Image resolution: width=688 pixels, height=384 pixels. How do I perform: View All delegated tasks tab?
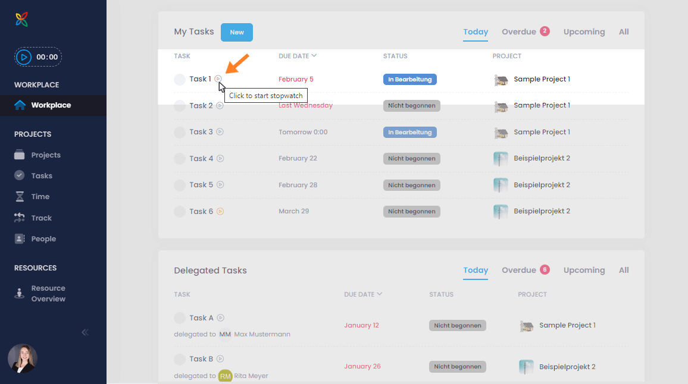624,269
